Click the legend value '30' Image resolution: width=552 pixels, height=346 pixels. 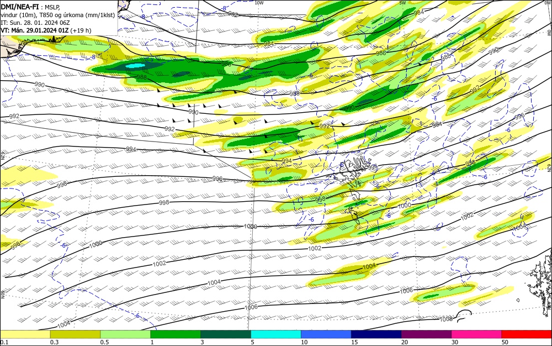[x=454, y=342]
